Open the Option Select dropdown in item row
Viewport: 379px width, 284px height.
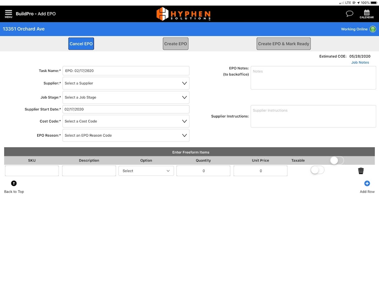click(146, 171)
